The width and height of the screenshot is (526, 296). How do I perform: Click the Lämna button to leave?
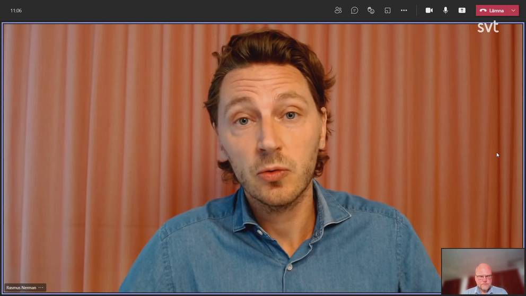pos(496,11)
